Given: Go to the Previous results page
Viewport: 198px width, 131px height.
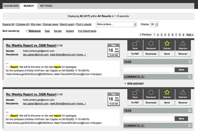Looking at the screenshot, I should (146, 35).
